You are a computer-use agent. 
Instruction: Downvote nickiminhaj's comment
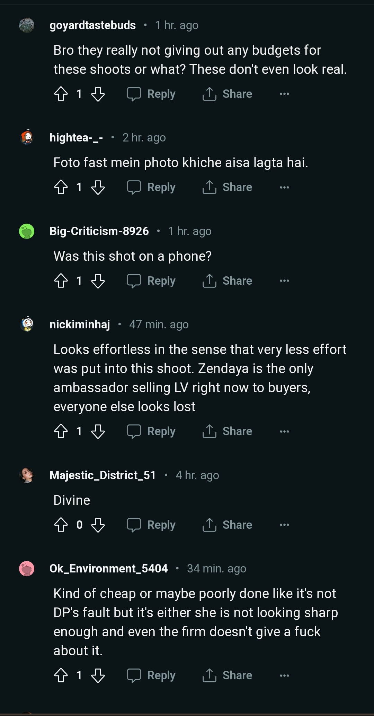click(98, 431)
